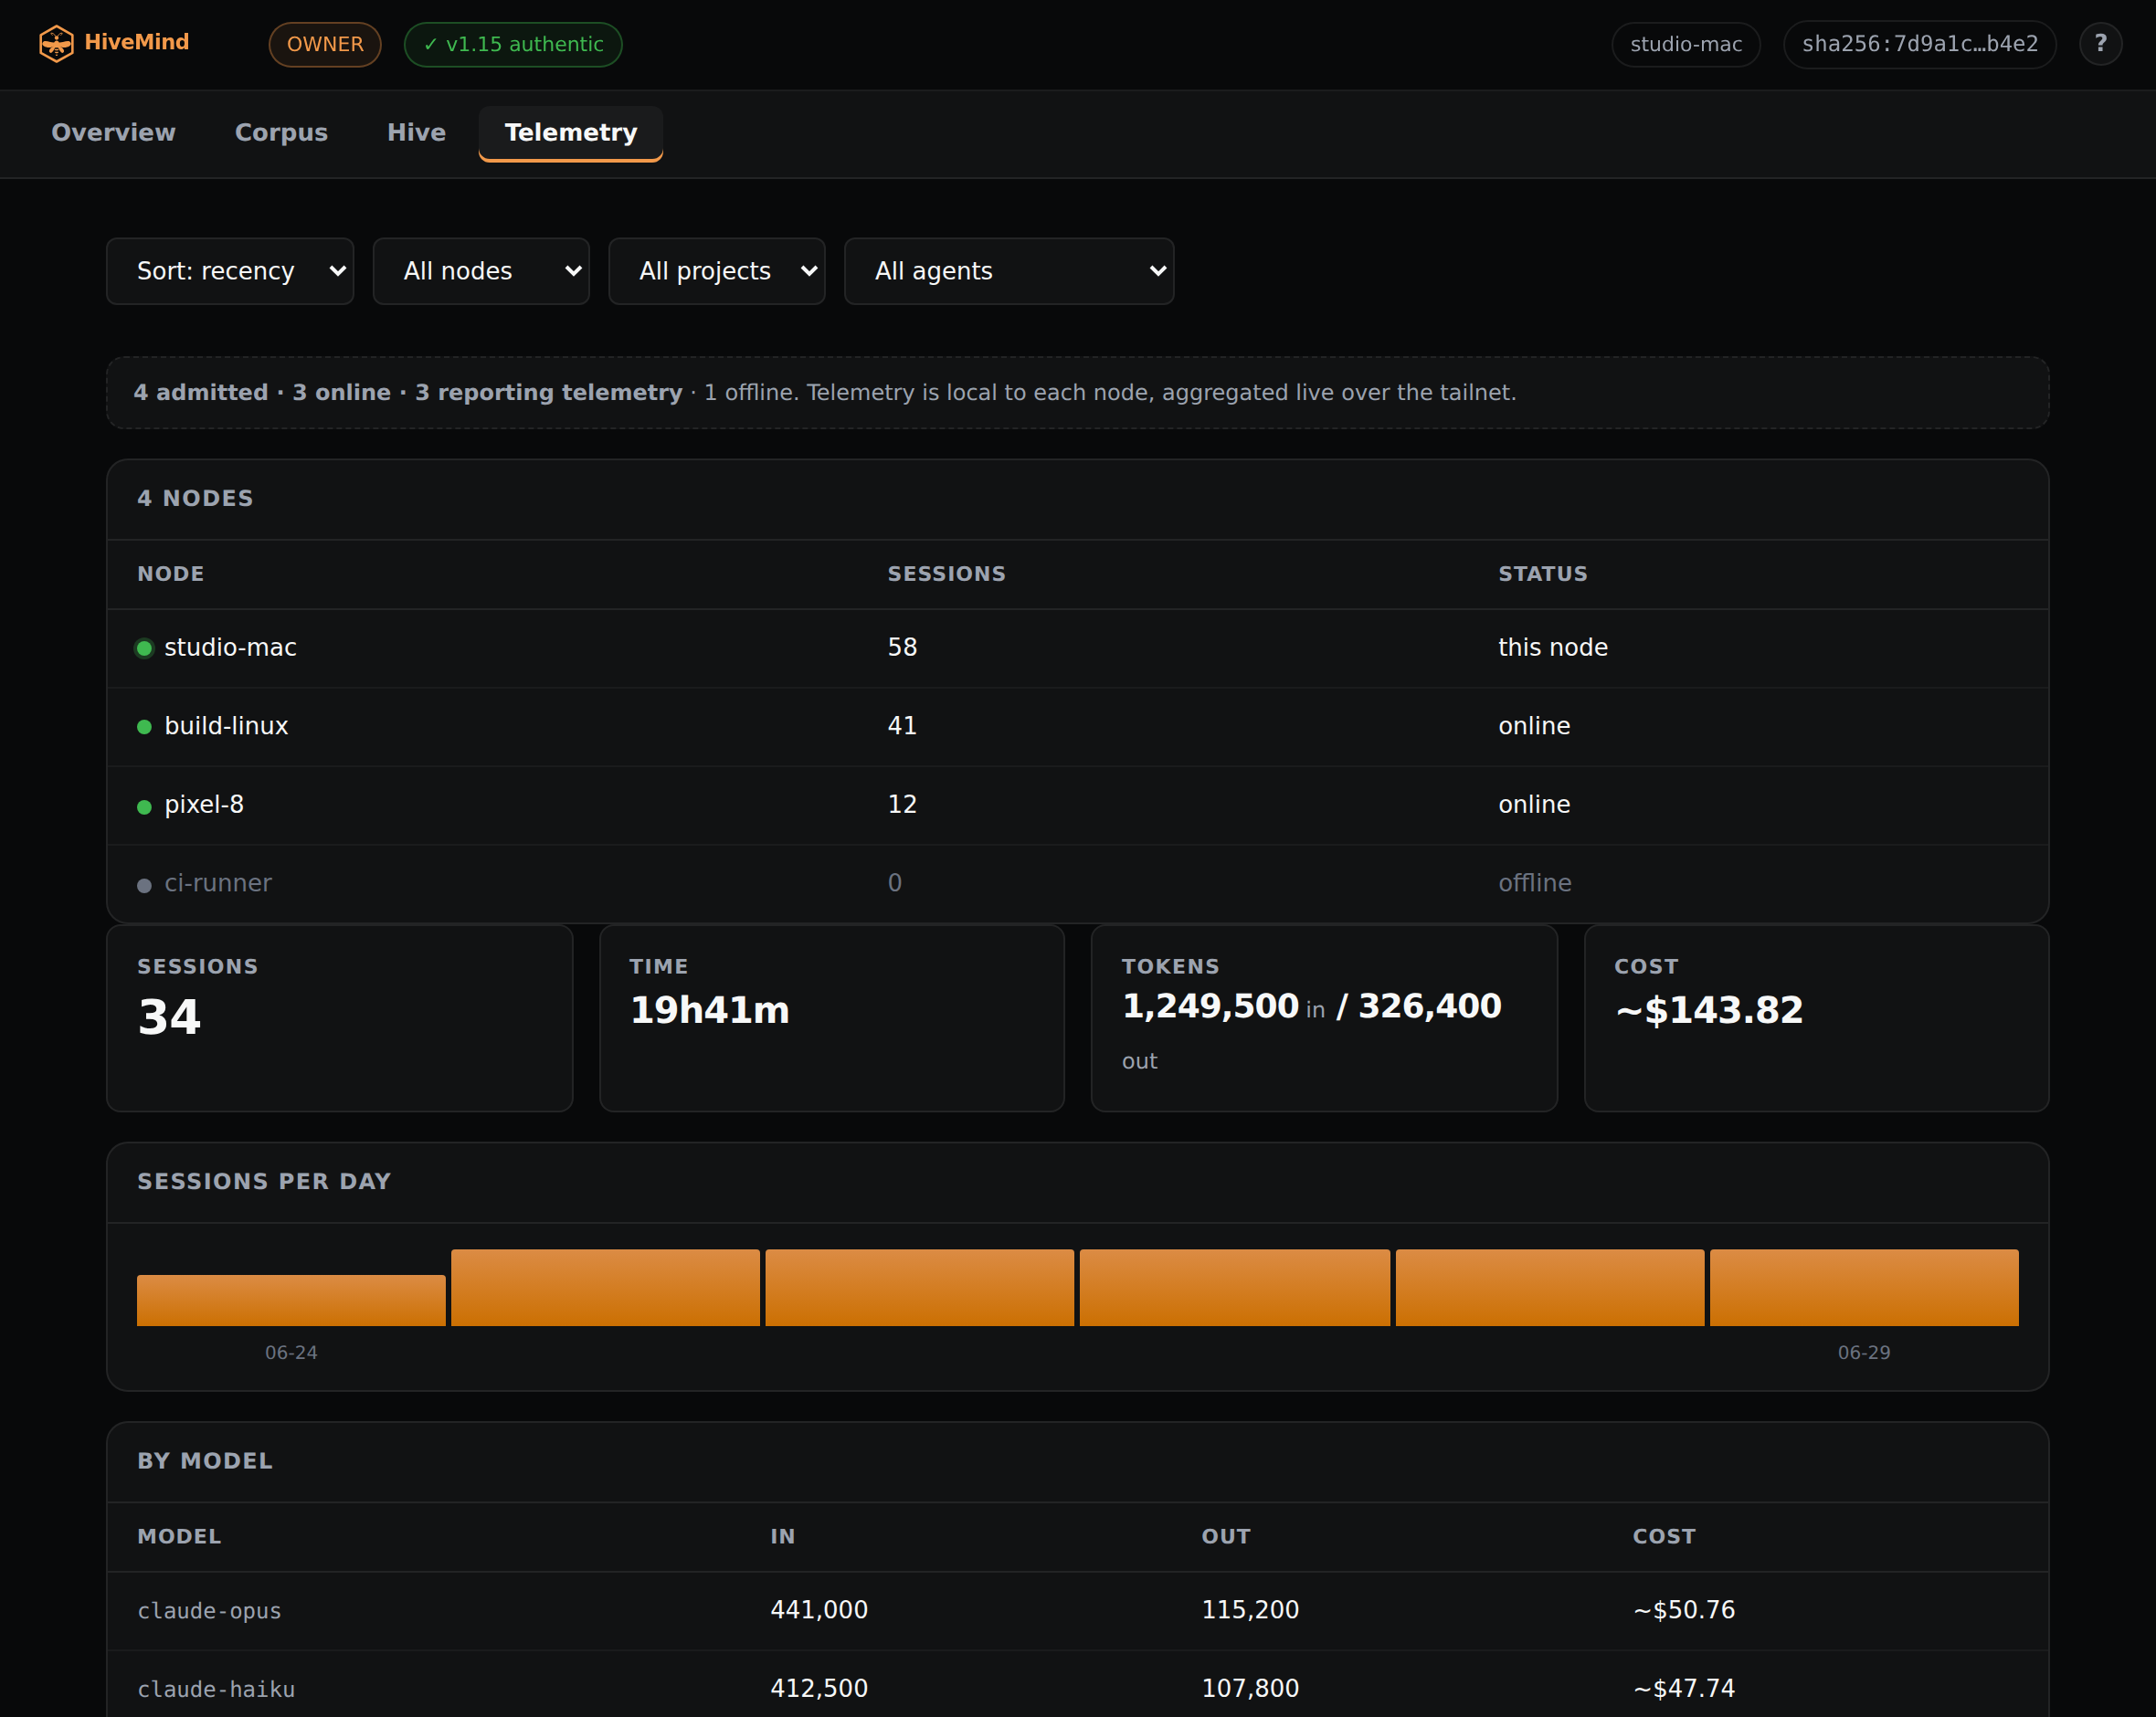The image size is (2156, 1717).
Task: Select the pixel-8 node name
Action: point(204,804)
